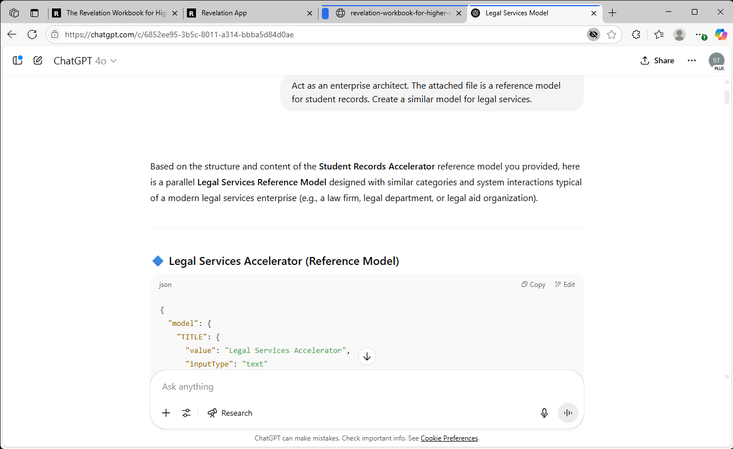Open a new chat with the compose icon

point(37,60)
